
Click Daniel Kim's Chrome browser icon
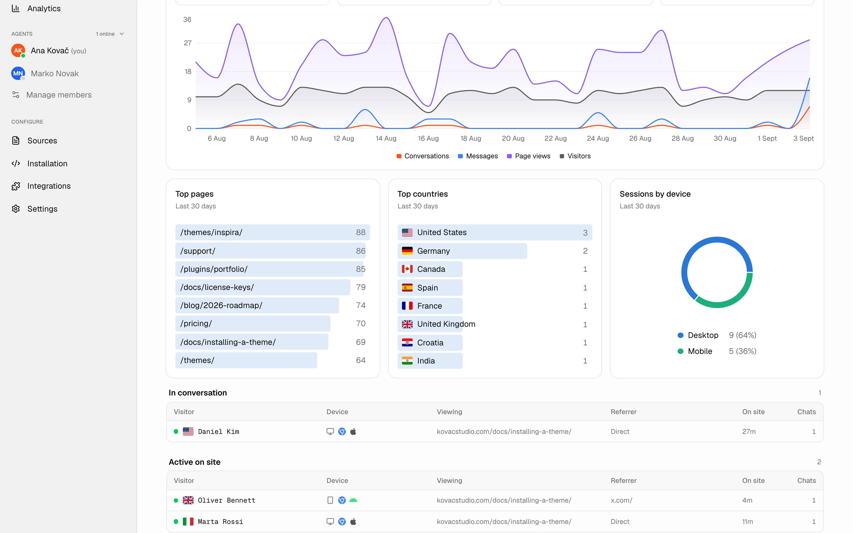pyautogui.click(x=342, y=431)
